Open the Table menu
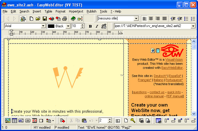Image resolution: width=198 pixels, height=131 pixels. tap(48, 12)
